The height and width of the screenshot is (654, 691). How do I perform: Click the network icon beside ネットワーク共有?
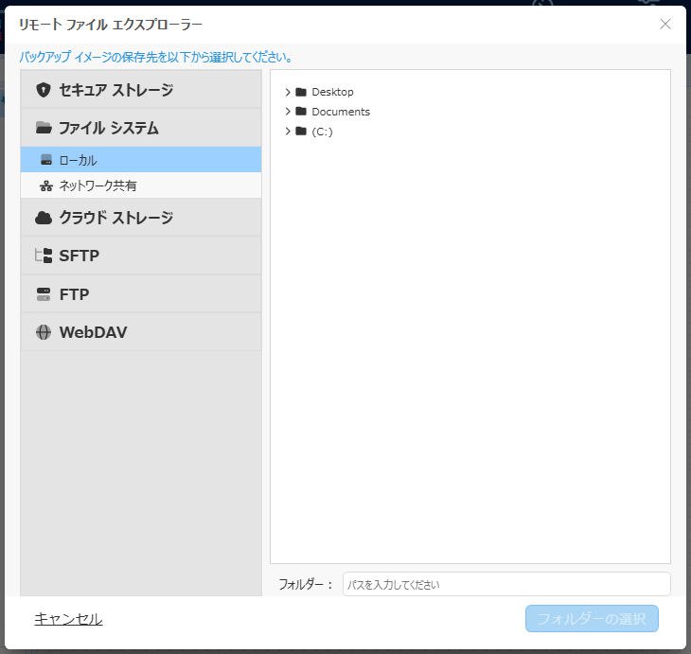(46, 186)
